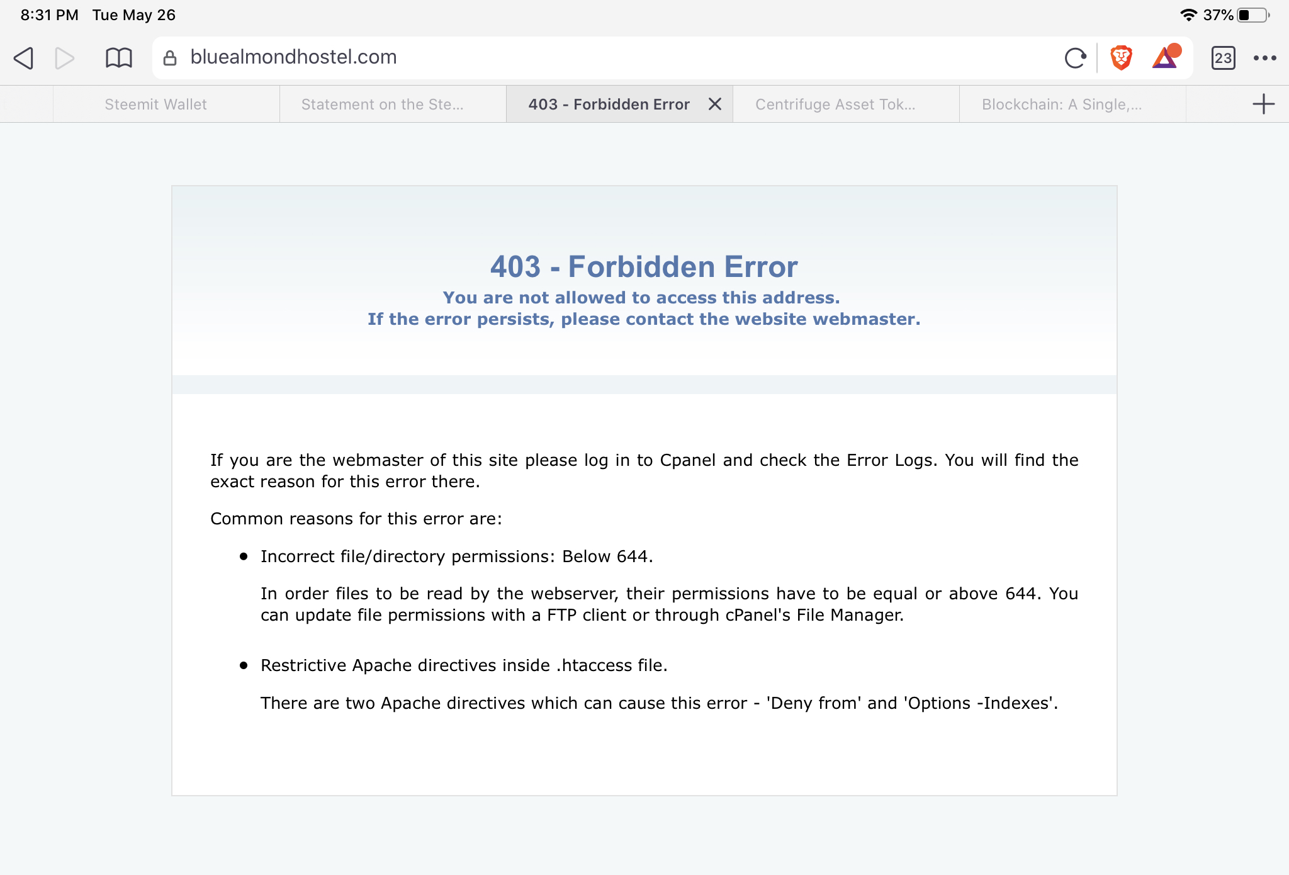Tap the battery status indicator
This screenshot has height=875, width=1289.
pos(1252,15)
